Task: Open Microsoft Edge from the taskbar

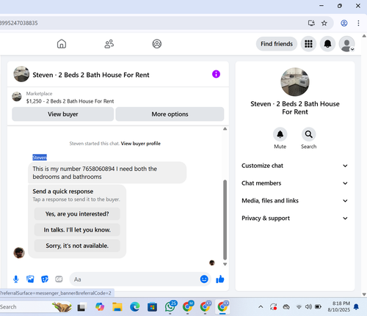Action: tap(134, 307)
